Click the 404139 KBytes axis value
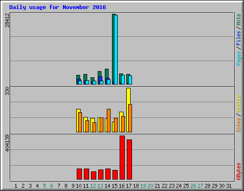This screenshot has width=244, height=191. pos(7,143)
